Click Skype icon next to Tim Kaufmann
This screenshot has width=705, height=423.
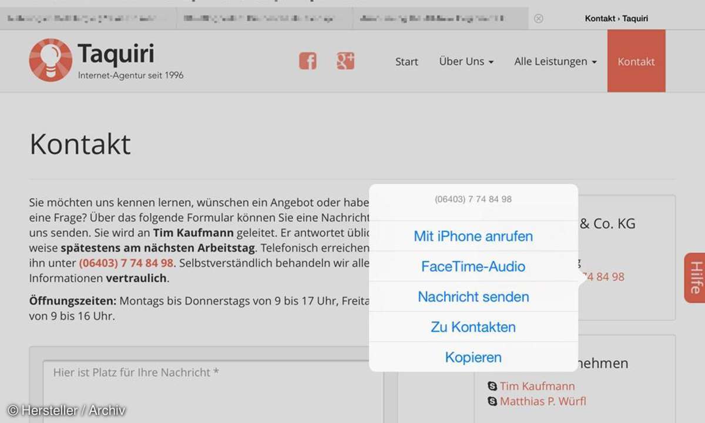pyautogui.click(x=492, y=386)
